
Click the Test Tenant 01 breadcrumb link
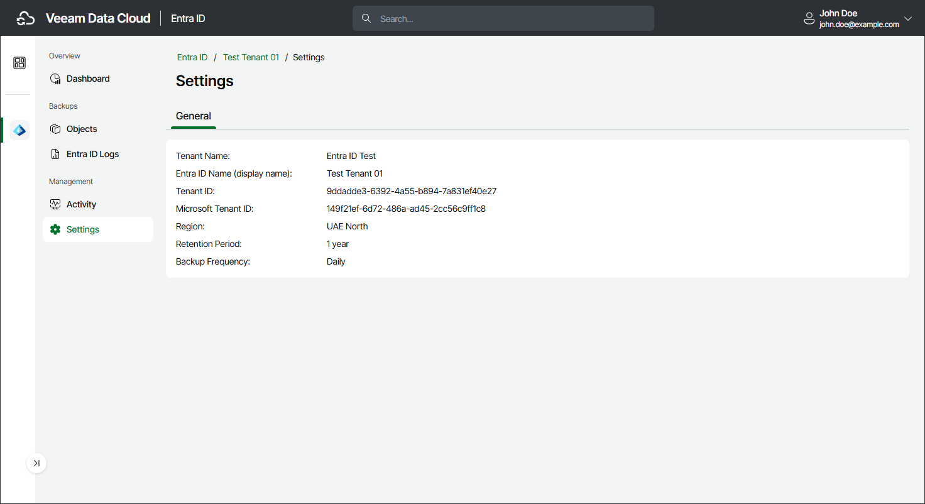pos(251,57)
